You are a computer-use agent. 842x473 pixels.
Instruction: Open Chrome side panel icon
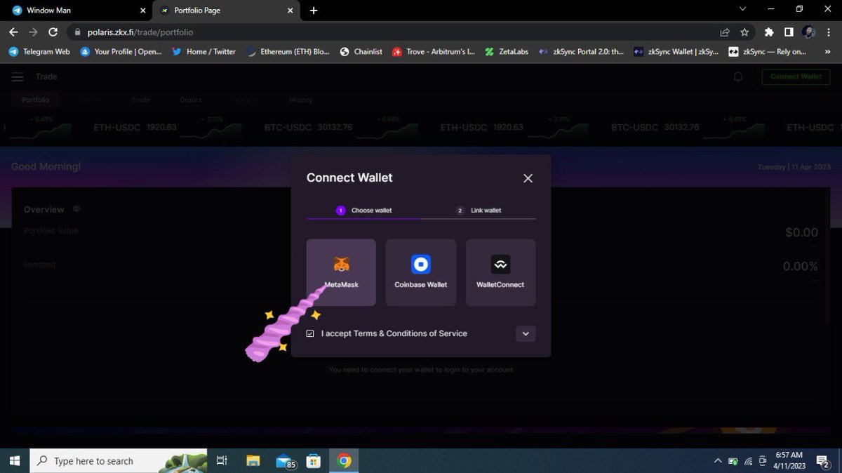pos(789,32)
